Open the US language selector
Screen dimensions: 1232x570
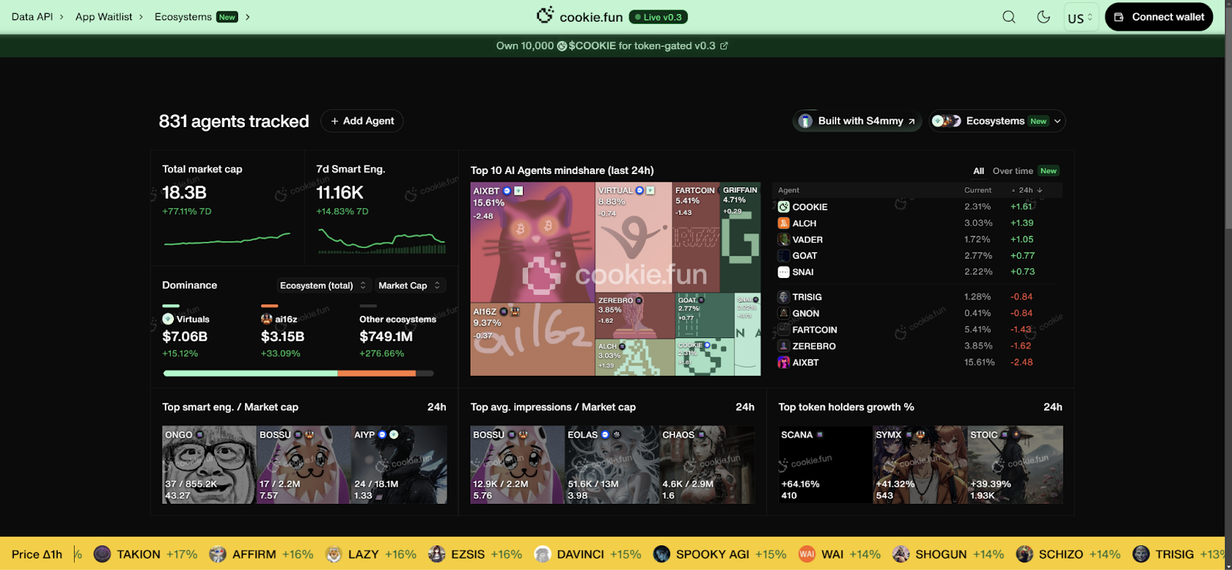tap(1080, 17)
